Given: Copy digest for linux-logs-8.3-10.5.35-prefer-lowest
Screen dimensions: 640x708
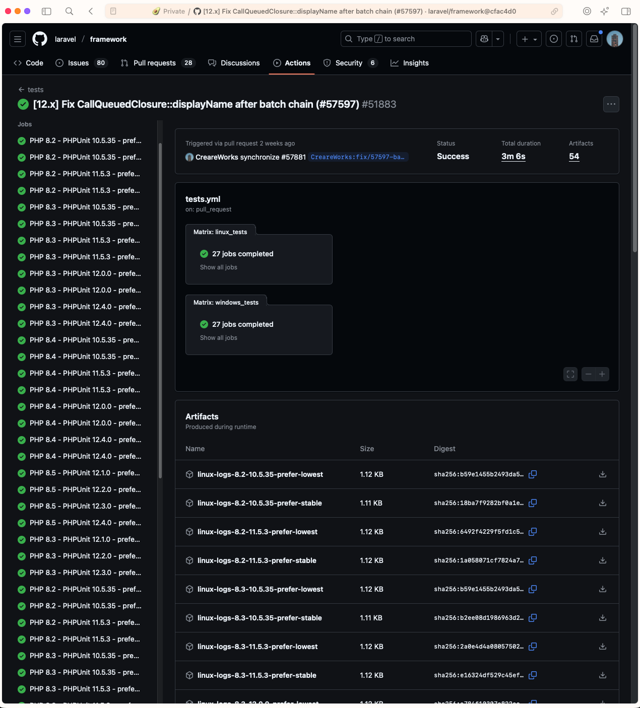Looking at the screenshot, I should tap(533, 589).
